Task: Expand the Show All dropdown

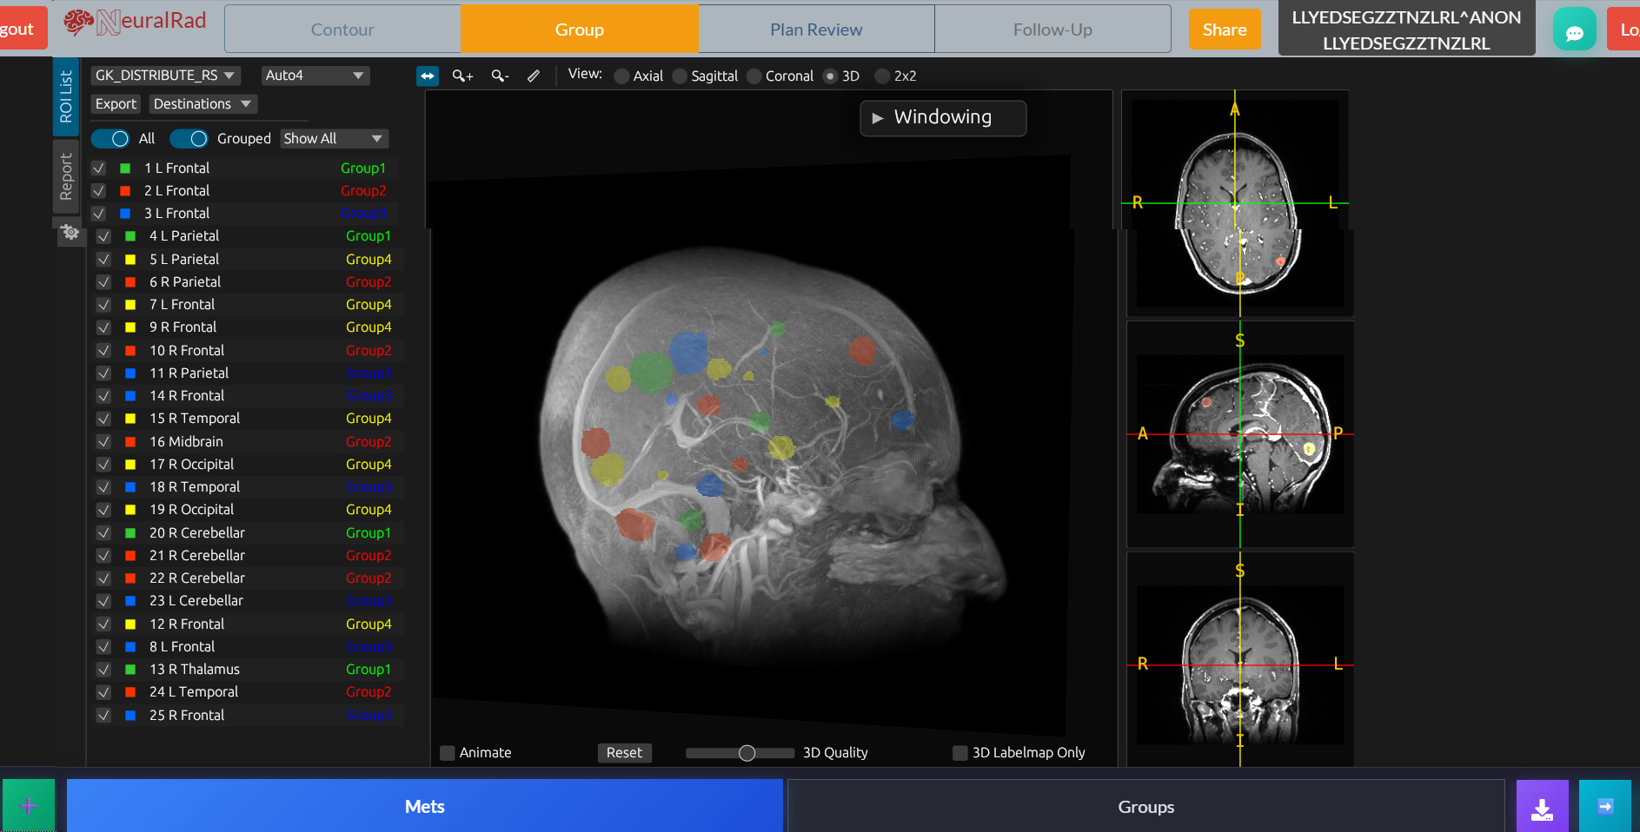Action: (333, 139)
